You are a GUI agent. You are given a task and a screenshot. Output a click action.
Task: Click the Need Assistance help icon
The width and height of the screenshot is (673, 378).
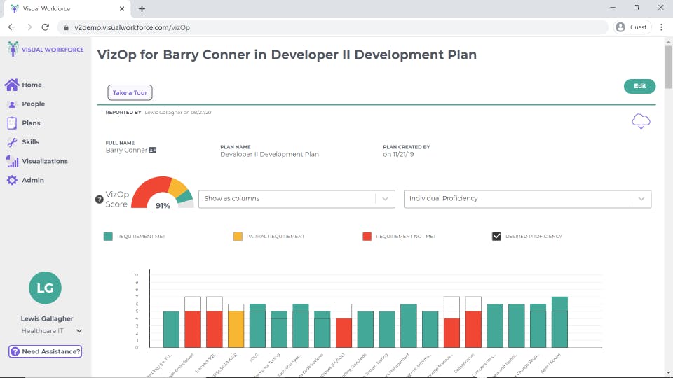(14, 351)
